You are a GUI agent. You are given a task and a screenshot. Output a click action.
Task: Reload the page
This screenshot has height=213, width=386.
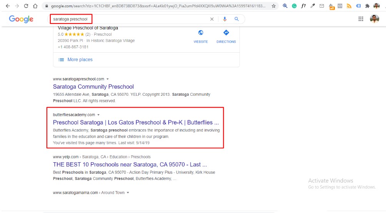[x=26, y=6]
